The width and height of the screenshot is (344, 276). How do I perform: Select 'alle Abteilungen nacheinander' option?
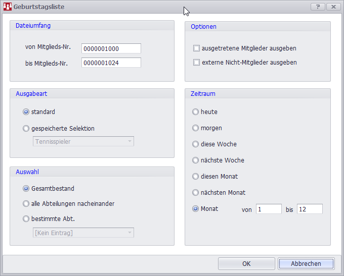click(26, 204)
